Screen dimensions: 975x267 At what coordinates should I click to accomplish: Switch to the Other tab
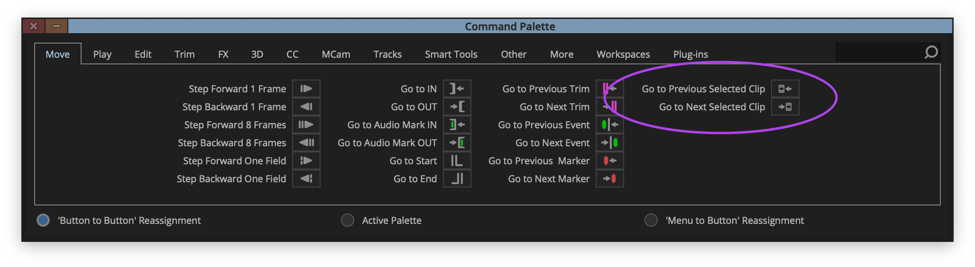514,54
